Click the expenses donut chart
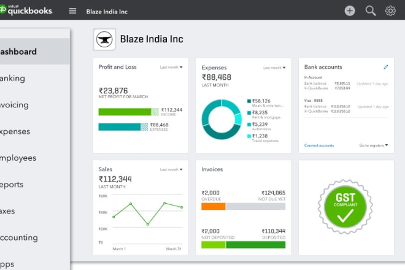This screenshot has width=405, height=270. click(222, 120)
